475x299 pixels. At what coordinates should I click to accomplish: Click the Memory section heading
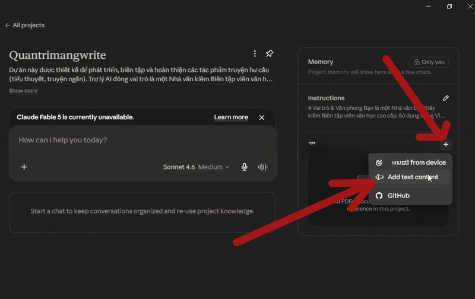coord(321,62)
